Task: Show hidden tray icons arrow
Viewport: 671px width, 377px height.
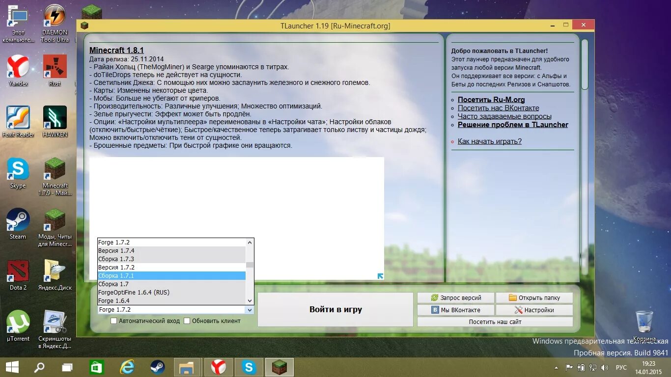Action: coord(556,367)
